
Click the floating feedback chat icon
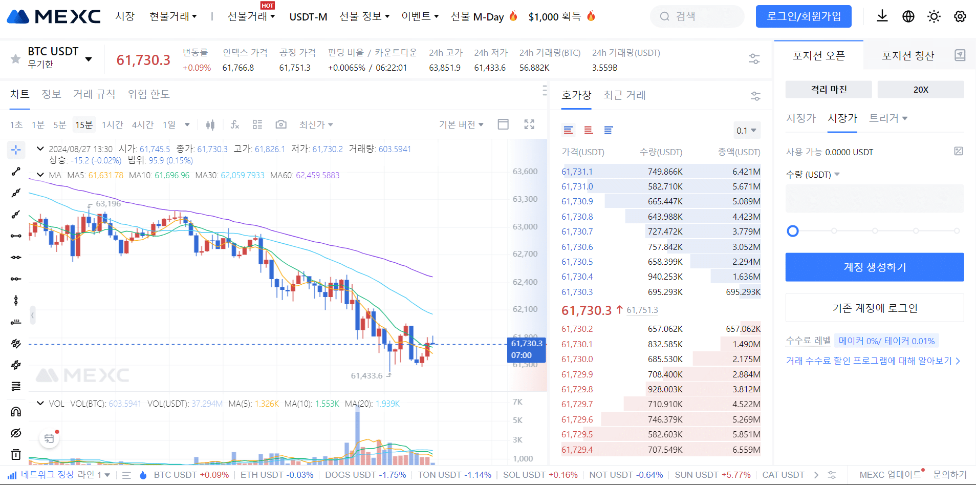click(49, 438)
